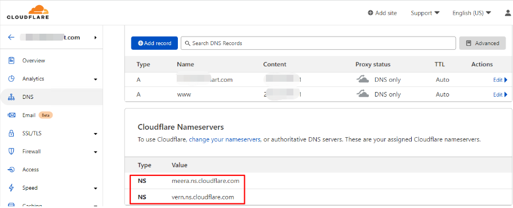Toggle proxy cloud for www record

[363, 94]
